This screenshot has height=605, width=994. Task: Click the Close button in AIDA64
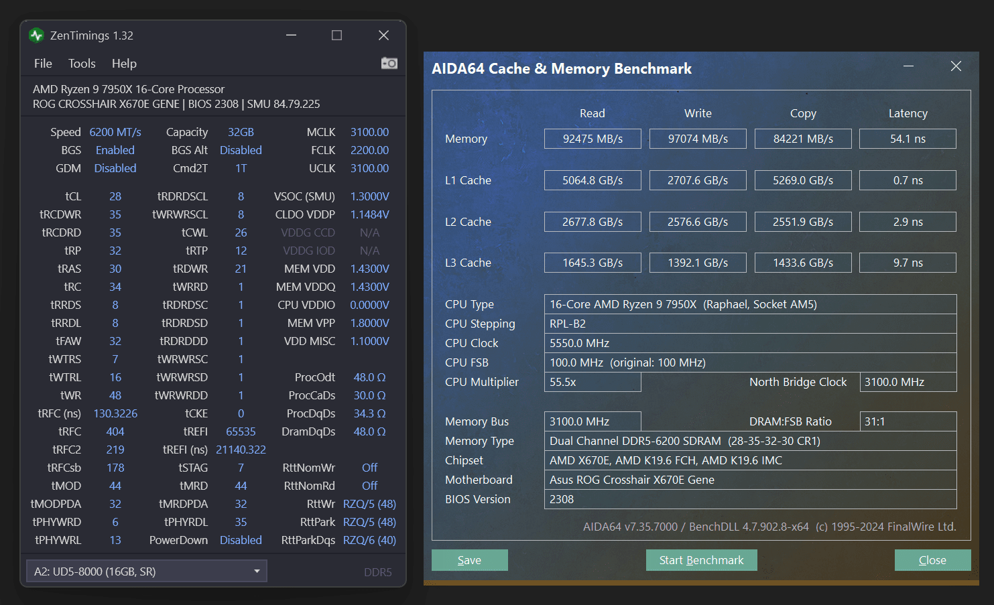[932, 560]
